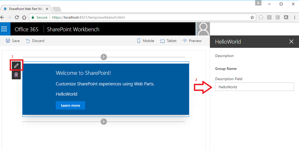
Task: Reload the workbench page
Action: [x=17, y=17]
